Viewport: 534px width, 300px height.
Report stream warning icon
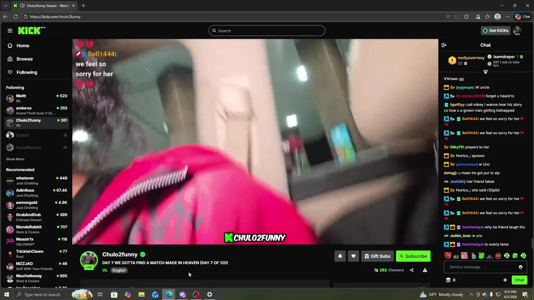(x=425, y=270)
